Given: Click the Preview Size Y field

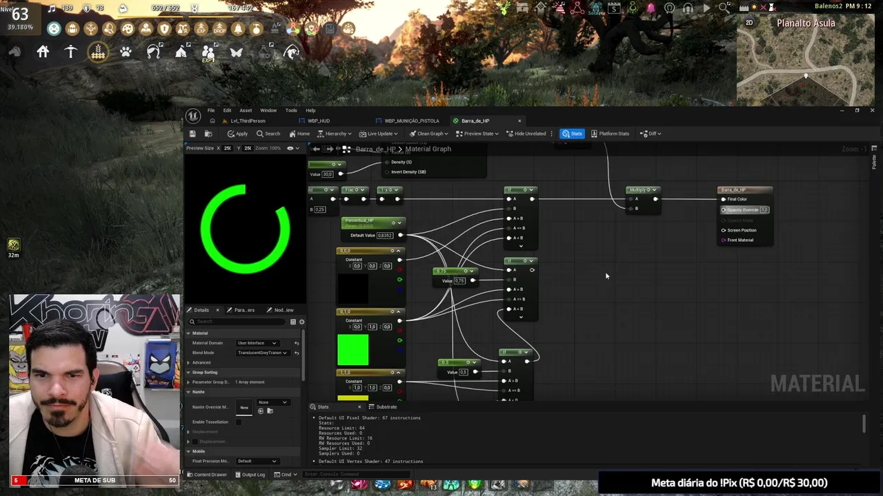Looking at the screenshot, I should tap(248, 148).
